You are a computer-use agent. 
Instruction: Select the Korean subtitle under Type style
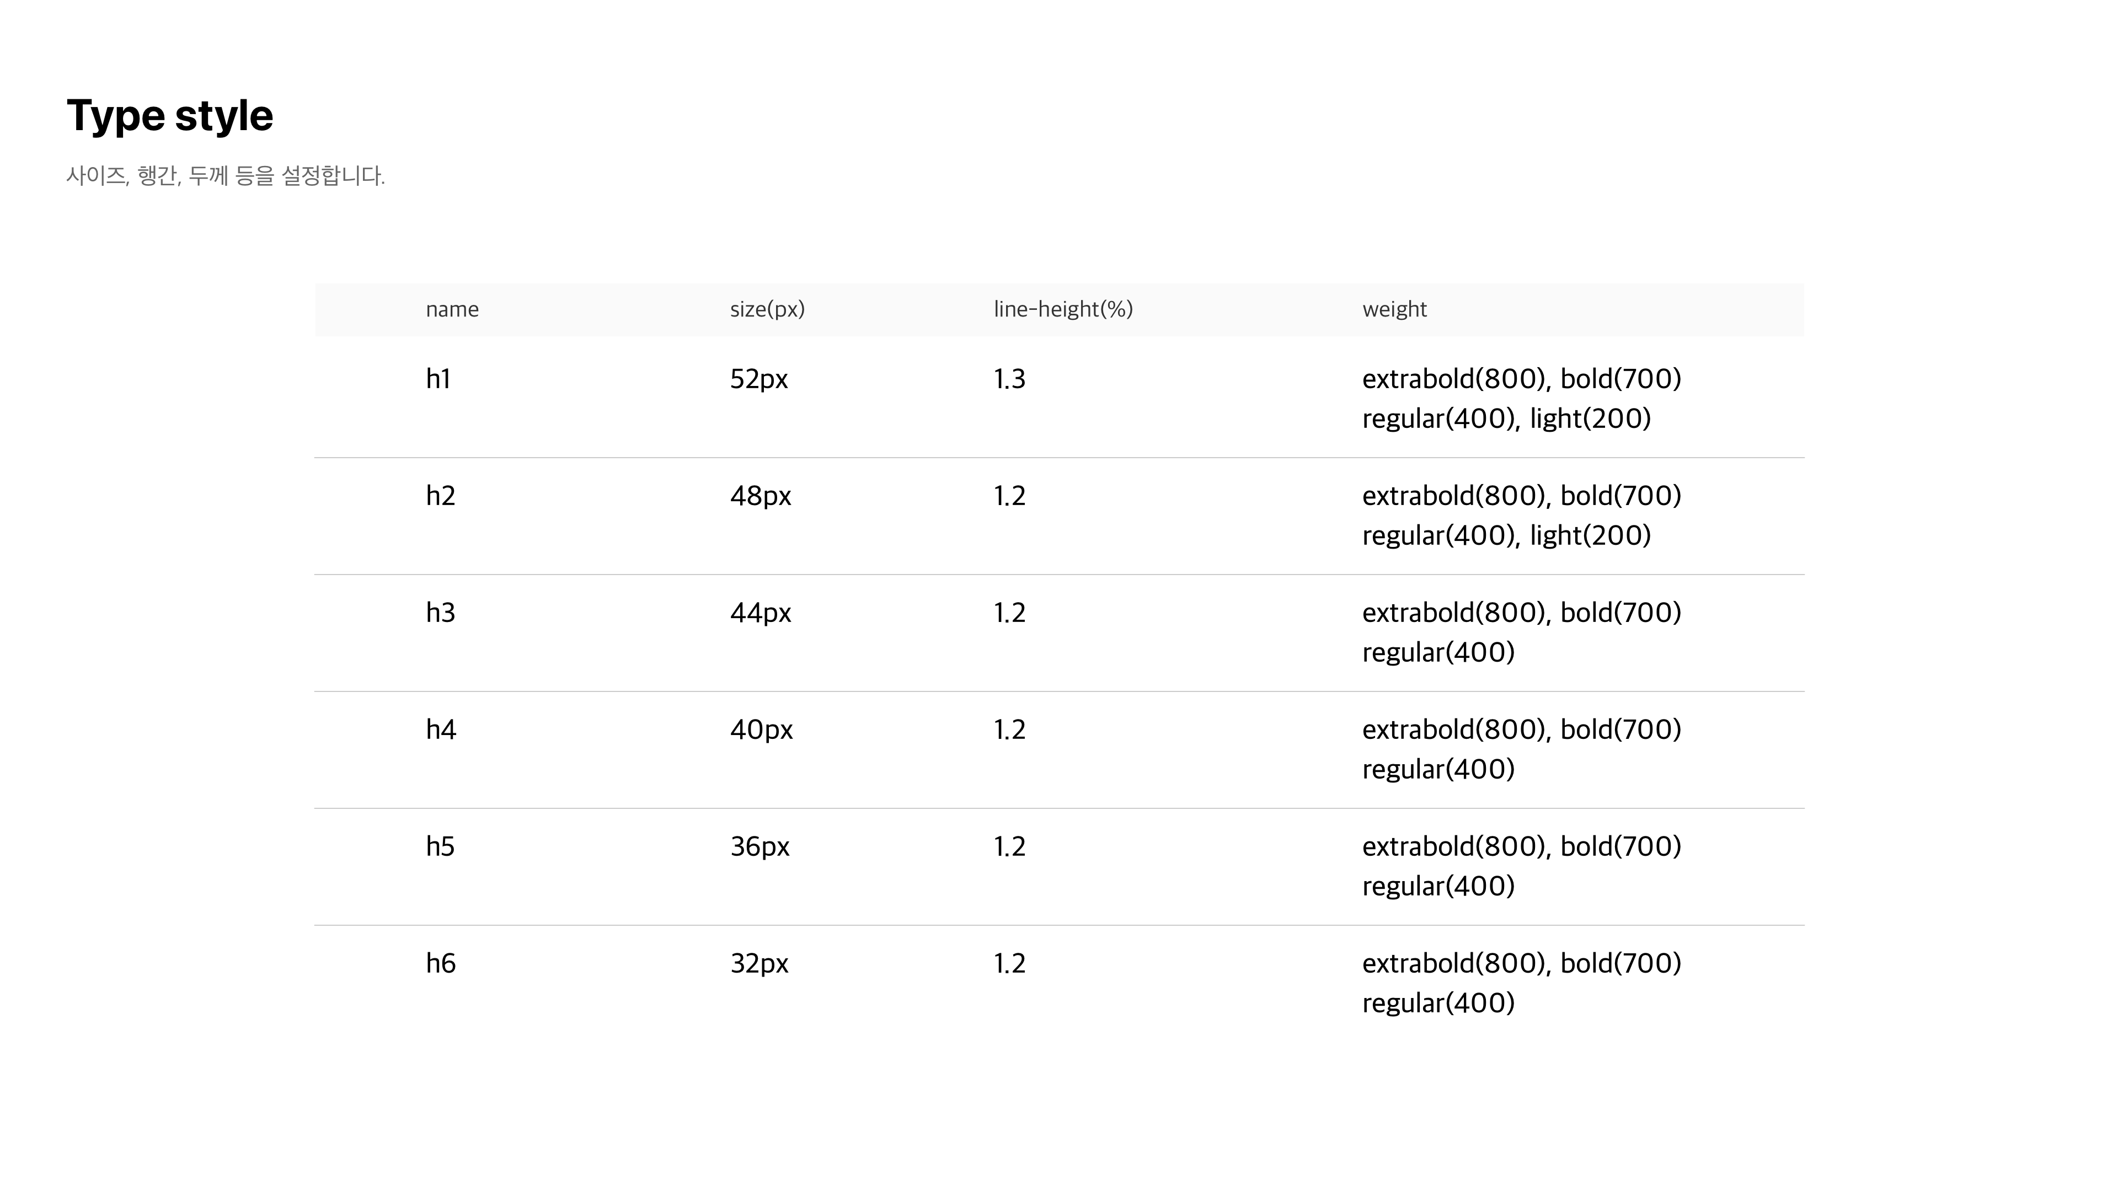pyautogui.click(x=225, y=176)
